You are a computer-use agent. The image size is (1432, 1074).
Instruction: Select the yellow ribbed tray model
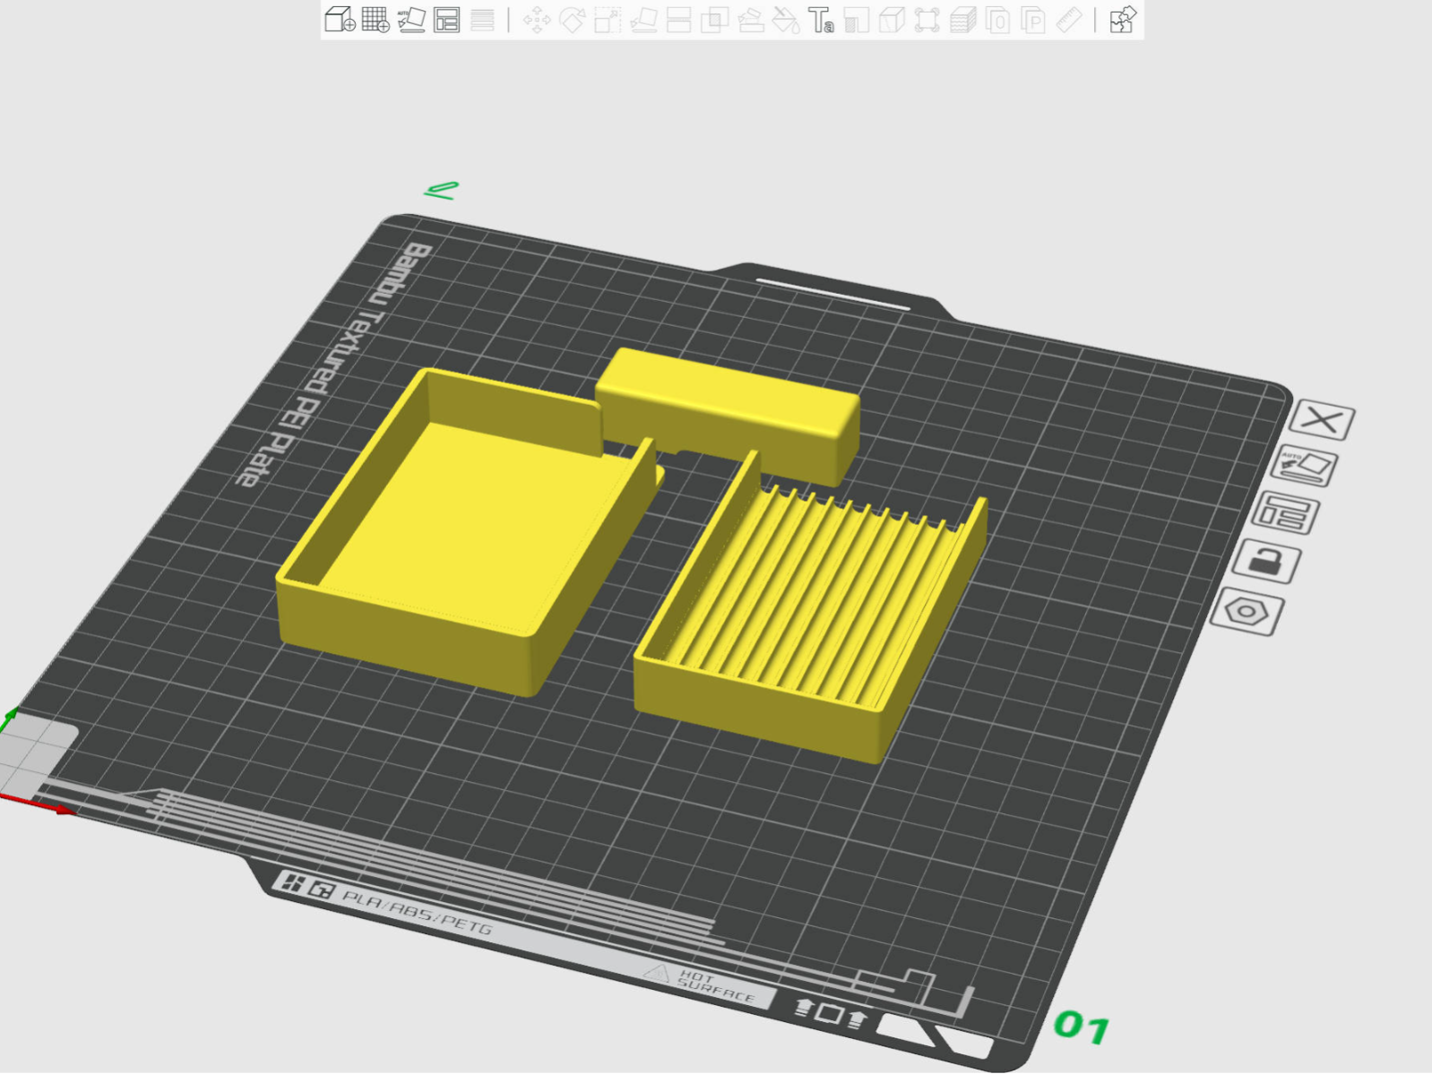point(809,609)
